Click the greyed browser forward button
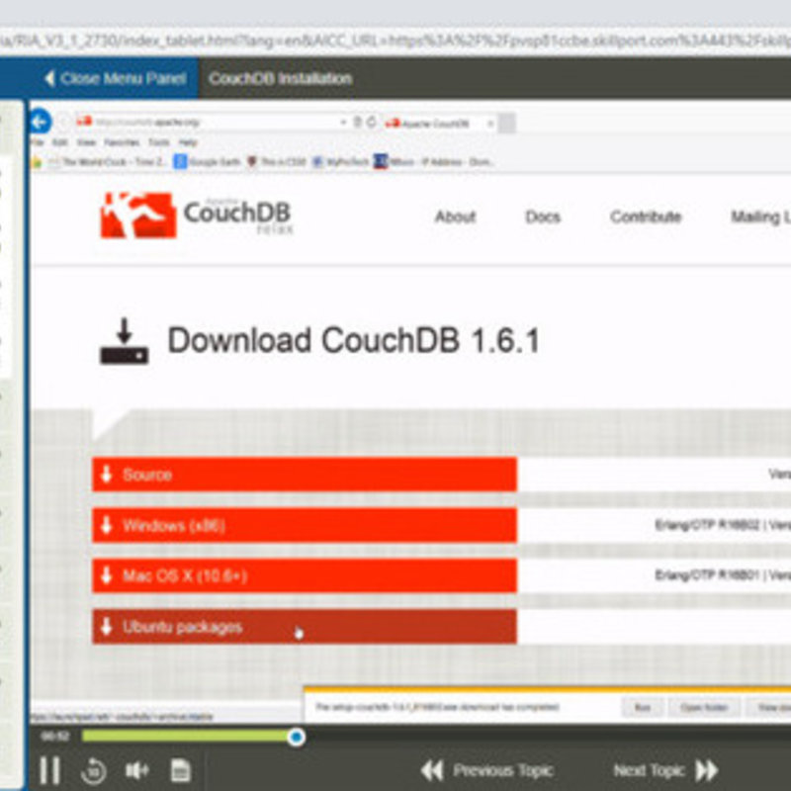The image size is (791, 791). (x=63, y=122)
